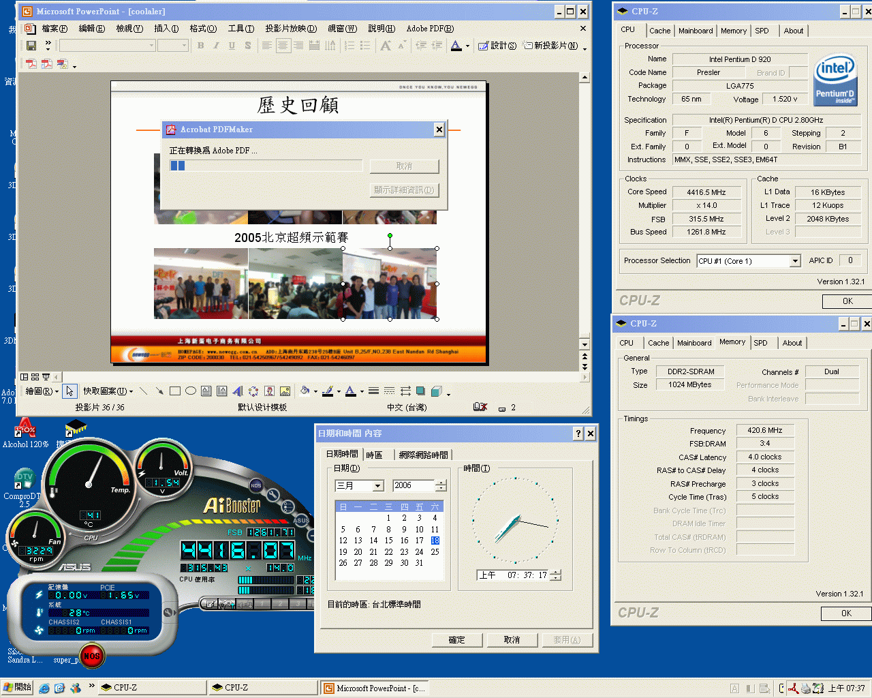Click the year spinner next to 2006
This screenshot has width=872, height=698.
(x=441, y=486)
